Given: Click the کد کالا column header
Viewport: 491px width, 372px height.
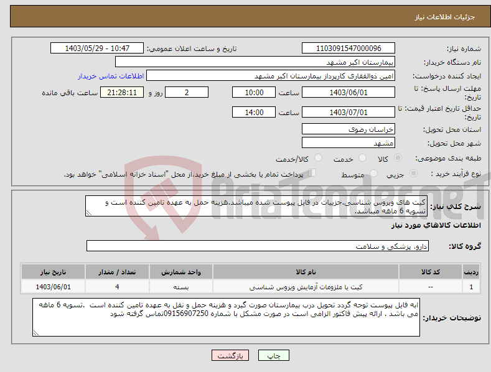Looking at the screenshot, I should pos(431,272).
